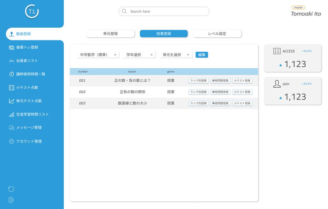328x209 pixels.
Task: Click the checklist icon beside 小テスト点数
Action: (x=11, y=88)
